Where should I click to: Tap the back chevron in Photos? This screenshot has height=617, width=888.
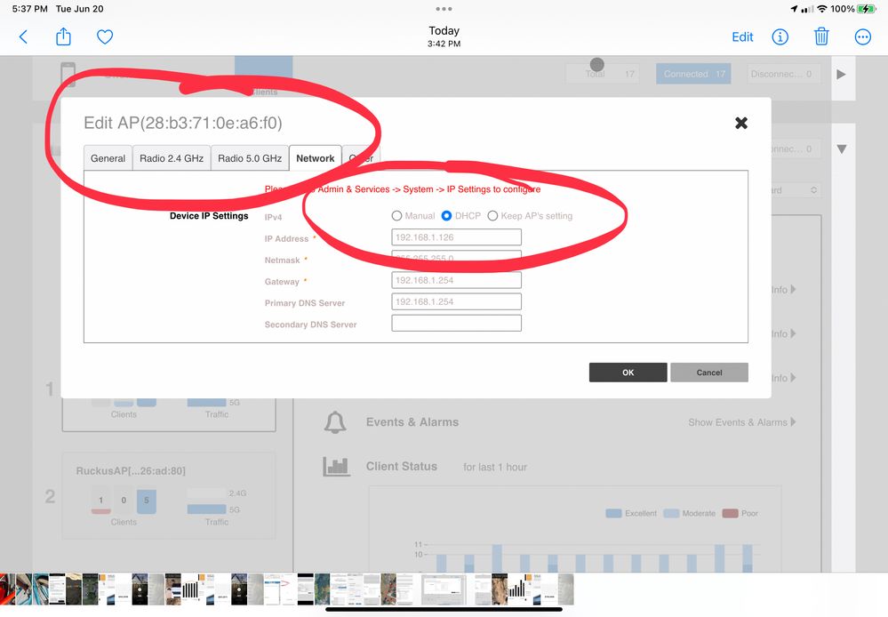(23, 36)
